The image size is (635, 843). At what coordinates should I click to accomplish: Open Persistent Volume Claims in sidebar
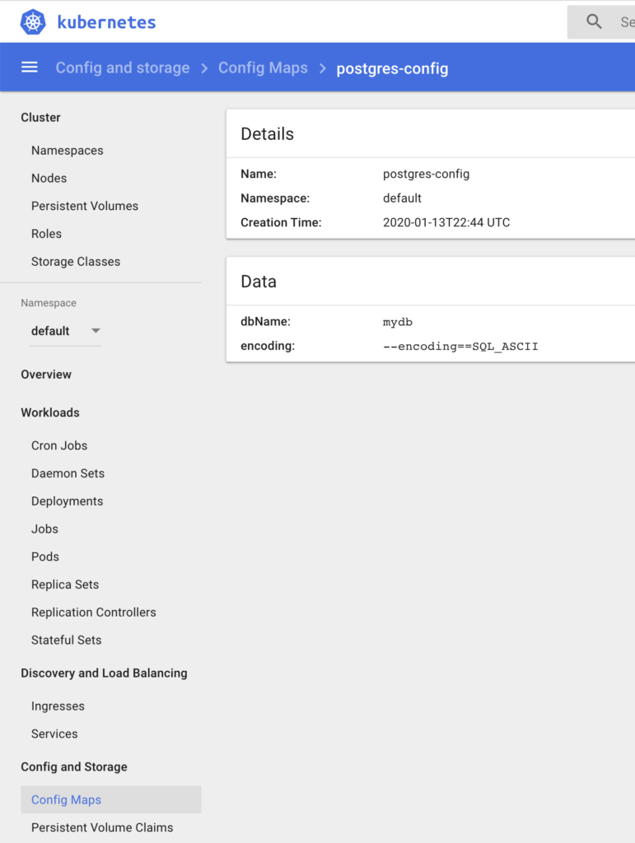102,827
